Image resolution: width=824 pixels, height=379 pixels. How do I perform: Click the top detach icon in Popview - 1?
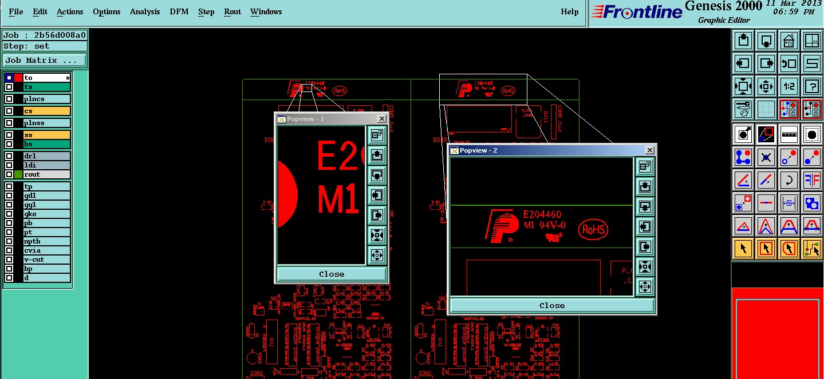coord(377,135)
